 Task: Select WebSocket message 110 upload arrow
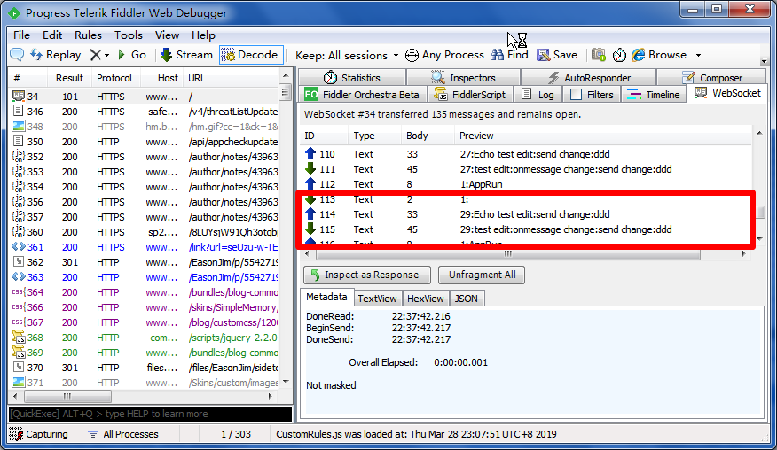pyautogui.click(x=310, y=154)
